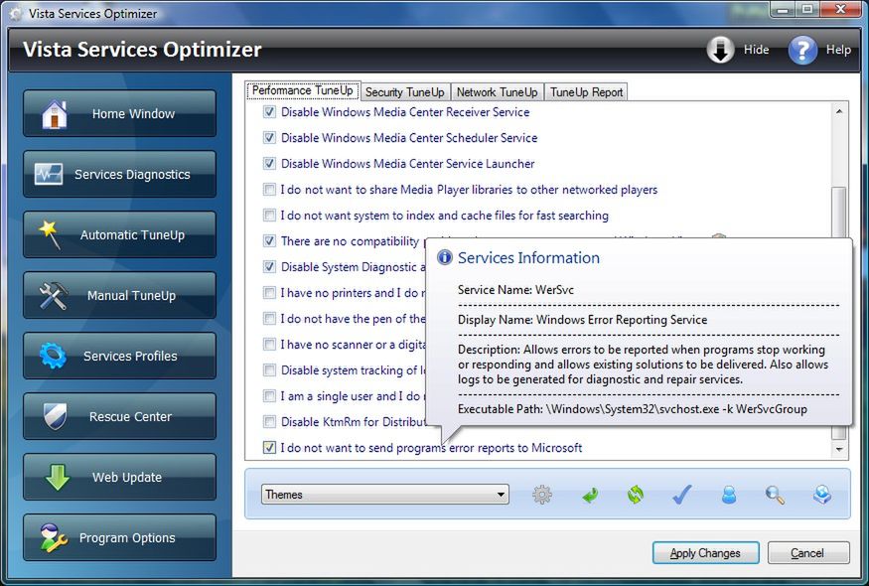Viewport: 869px width, 586px height.
Task: Open Services Profiles
Action: (x=120, y=356)
